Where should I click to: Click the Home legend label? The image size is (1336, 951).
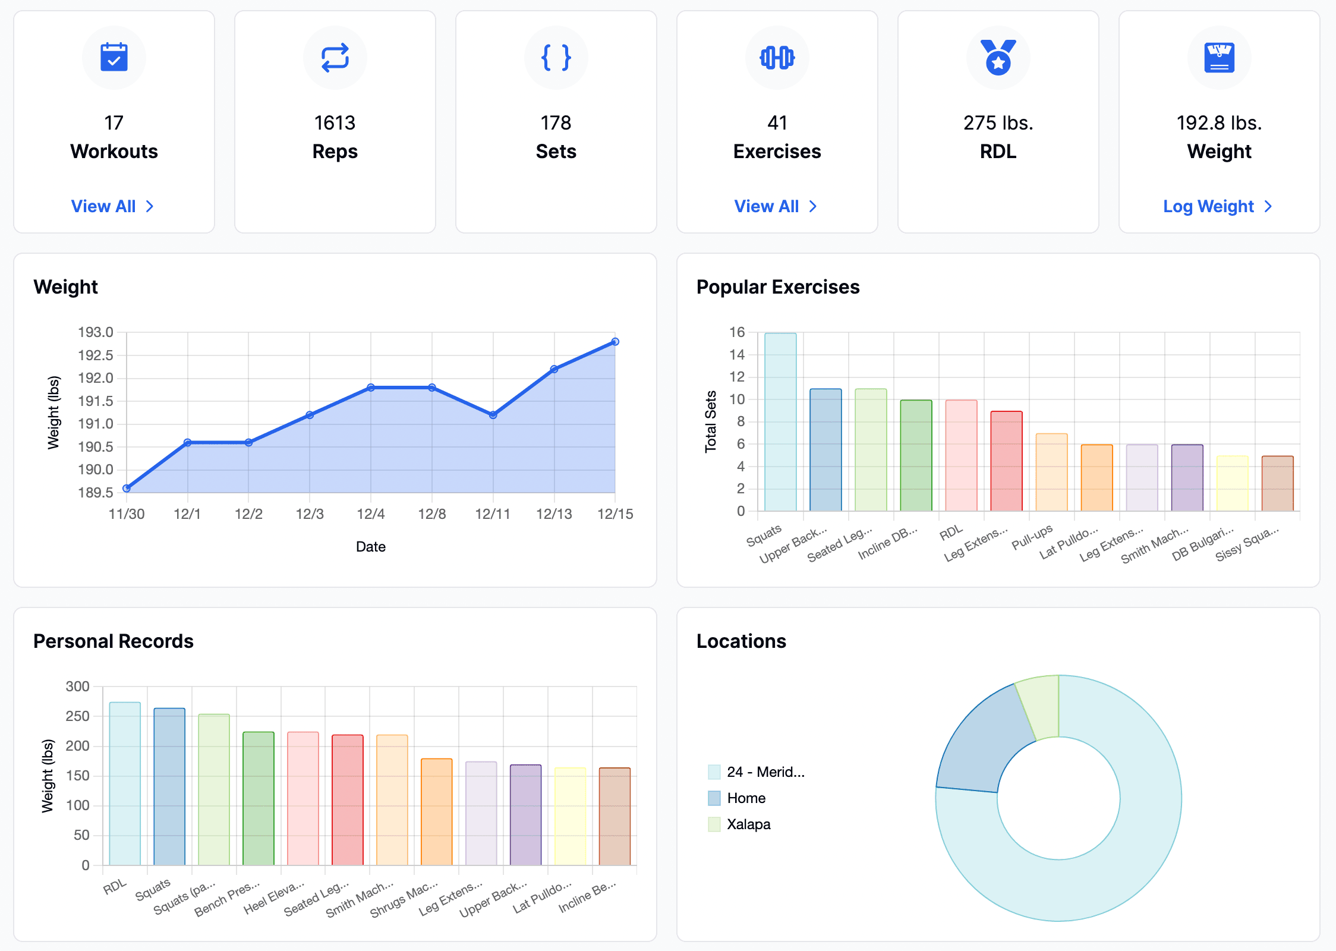(746, 798)
